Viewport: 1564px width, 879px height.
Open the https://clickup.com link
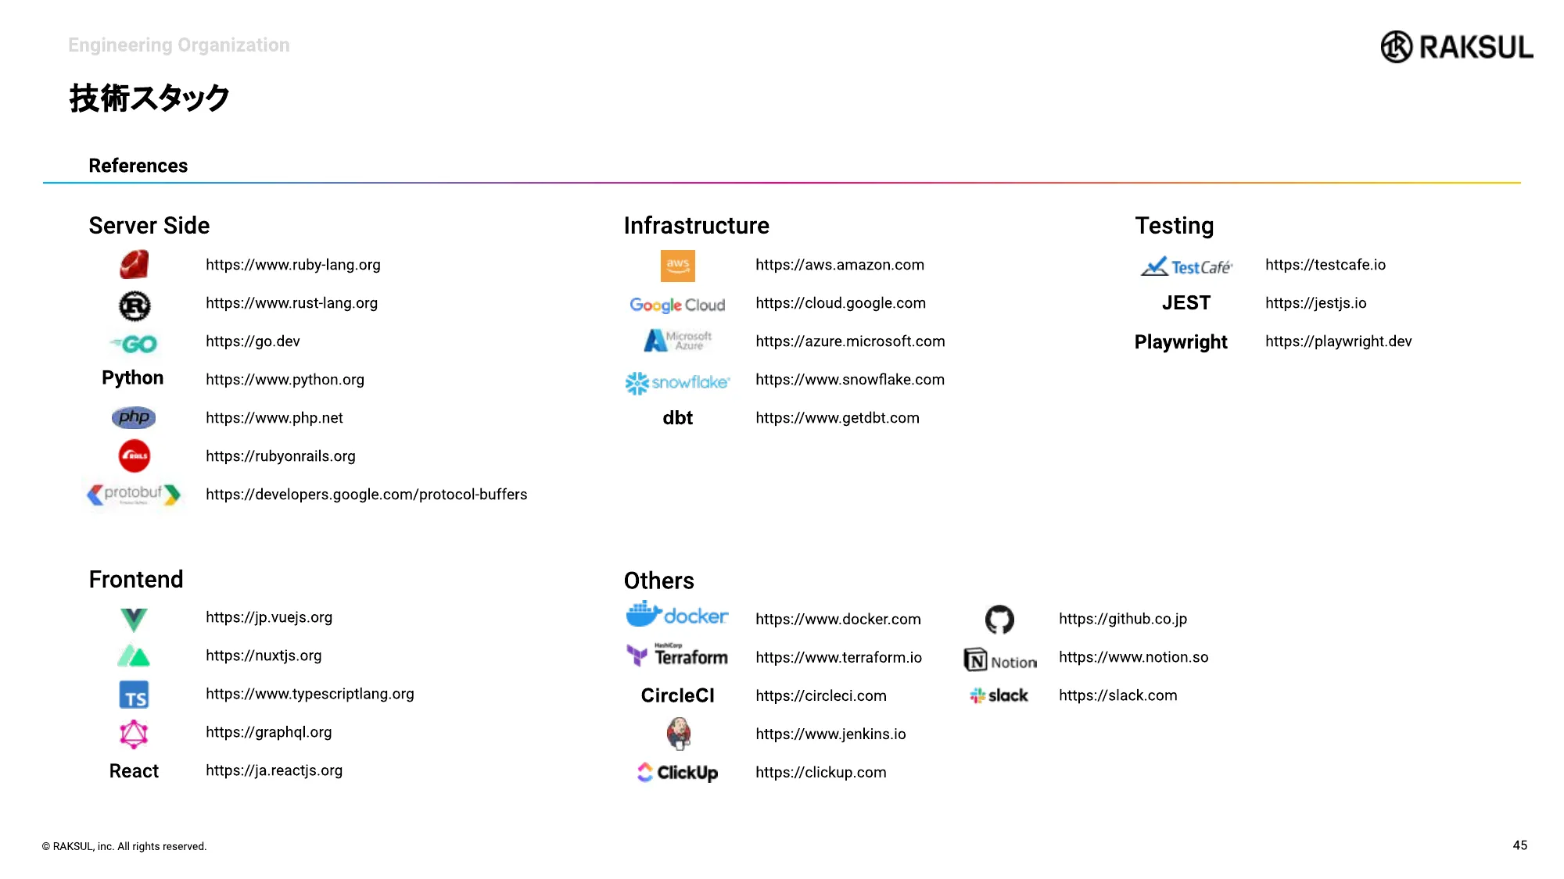coord(820,773)
